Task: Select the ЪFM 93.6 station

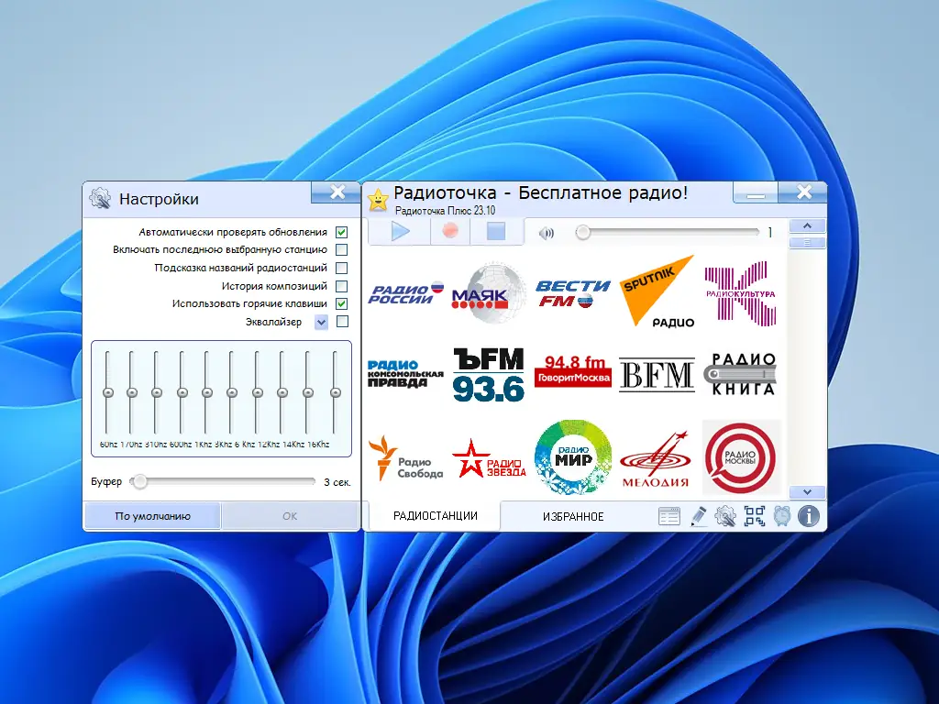Action: tap(488, 374)
